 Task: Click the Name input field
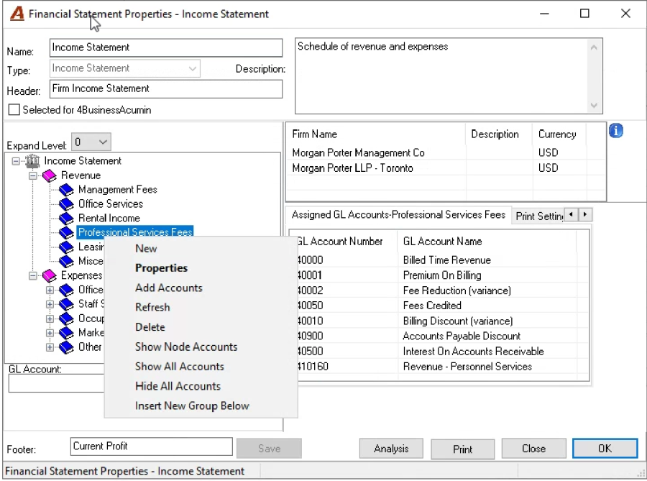(x=166, y=48)
